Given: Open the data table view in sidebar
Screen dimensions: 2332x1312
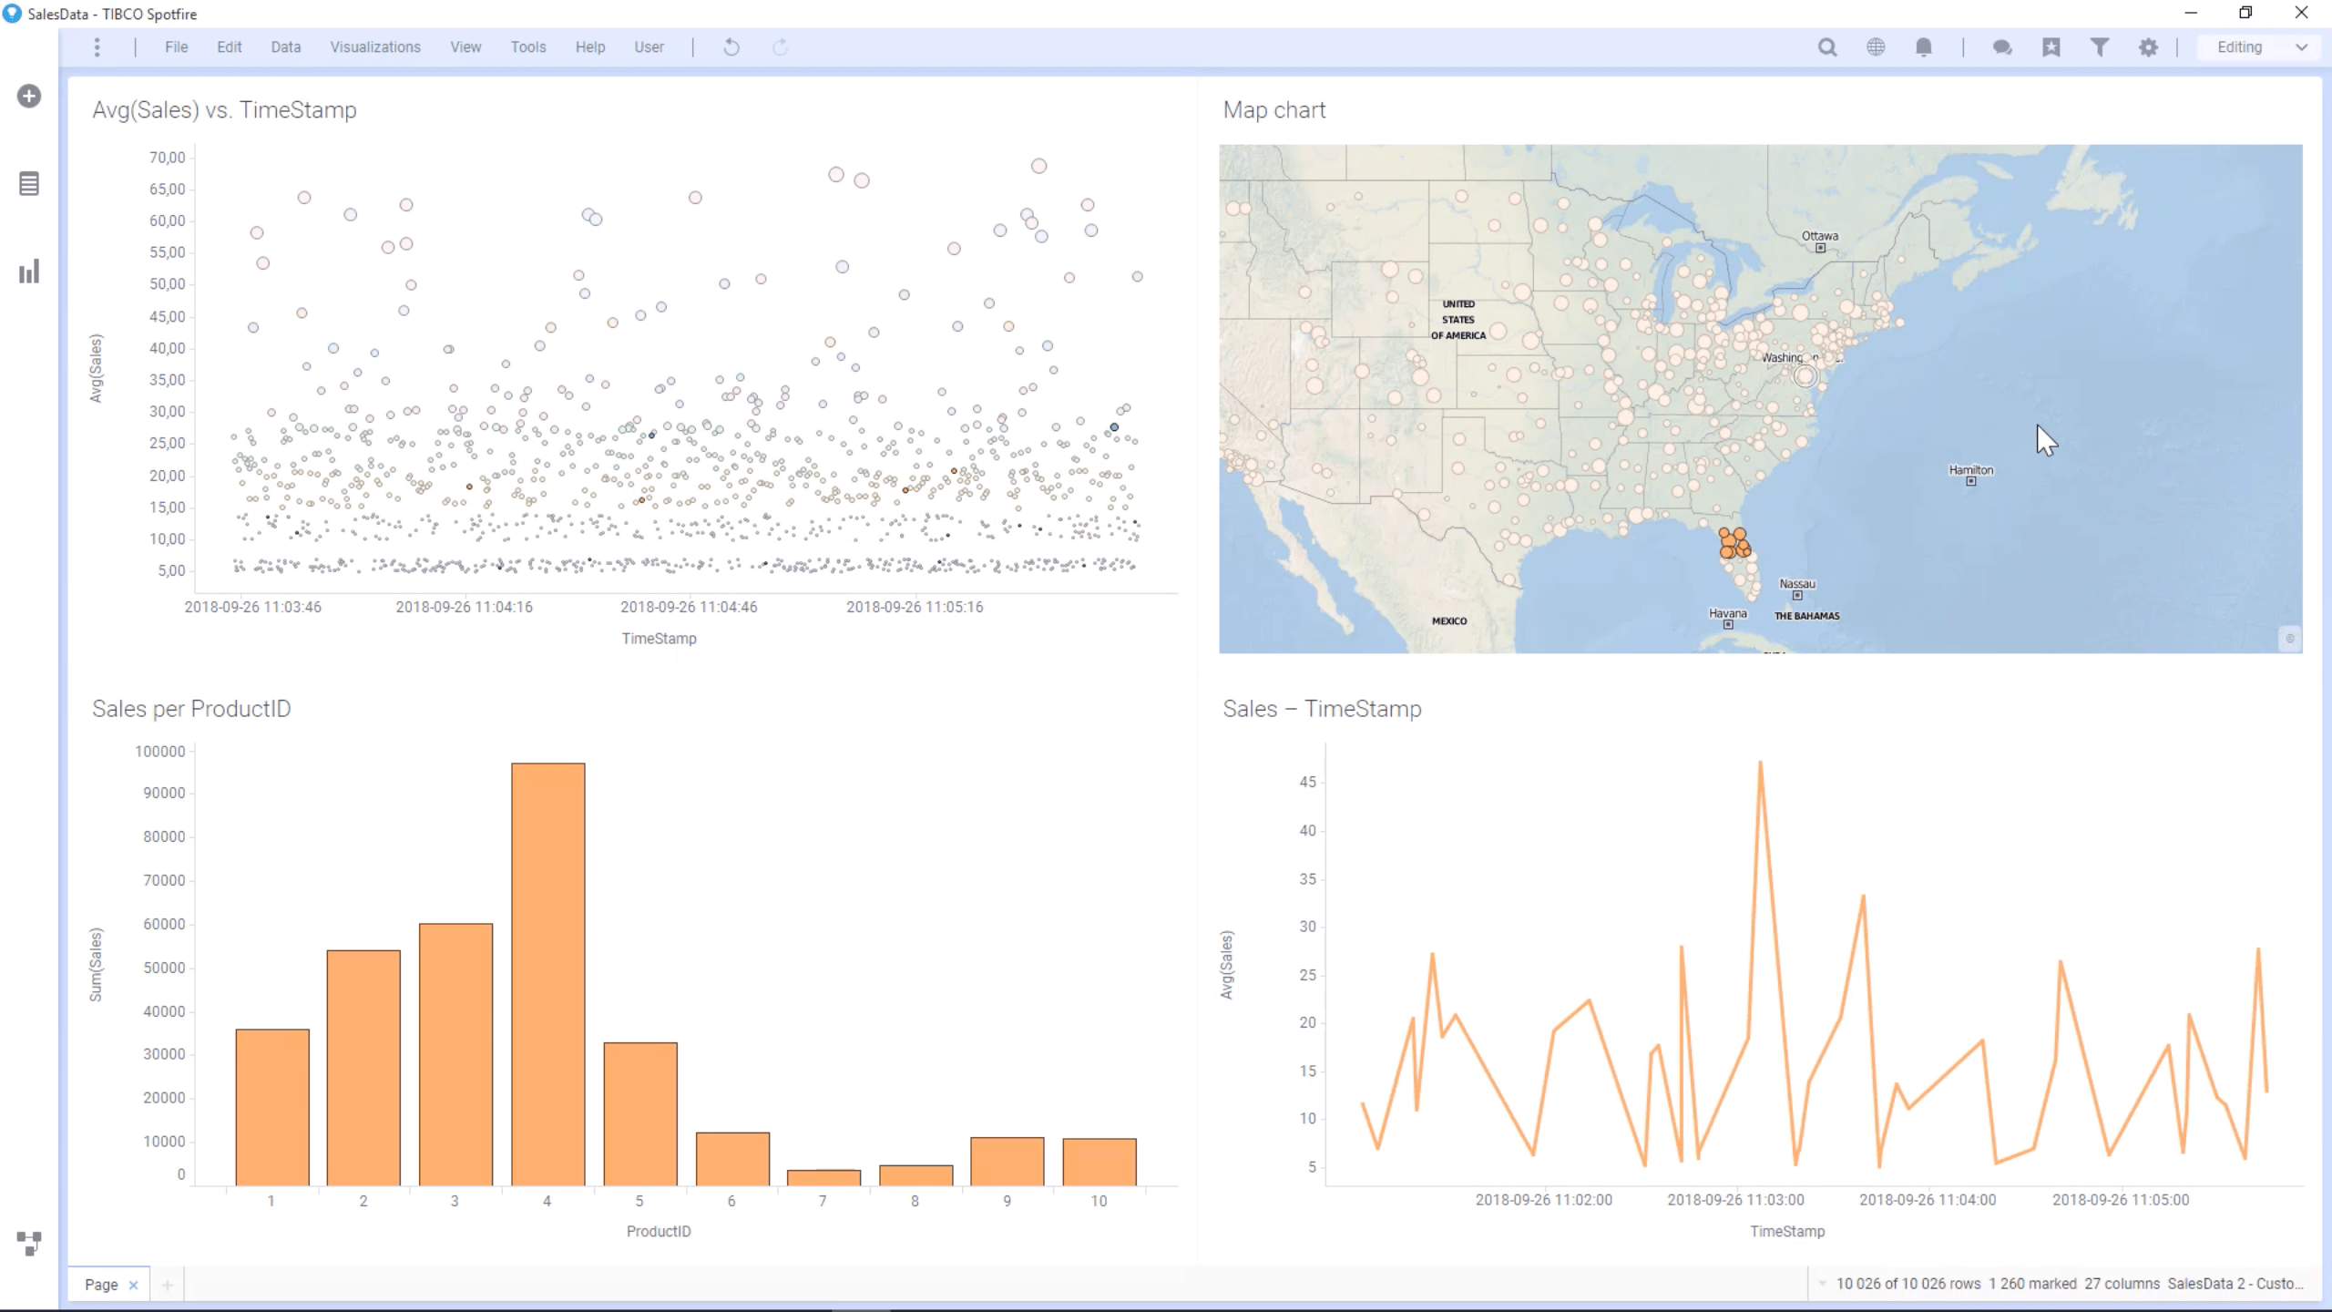Looking at the screenshot, I should (28, 183).
